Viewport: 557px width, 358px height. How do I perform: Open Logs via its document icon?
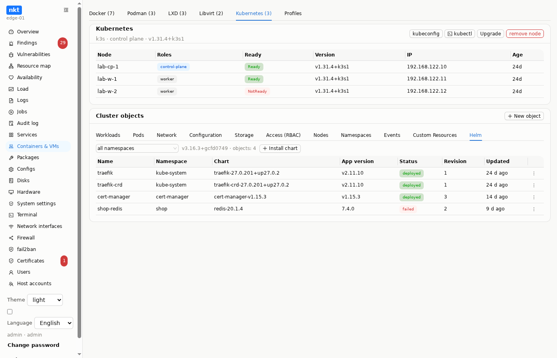click(x=11, y=100)
